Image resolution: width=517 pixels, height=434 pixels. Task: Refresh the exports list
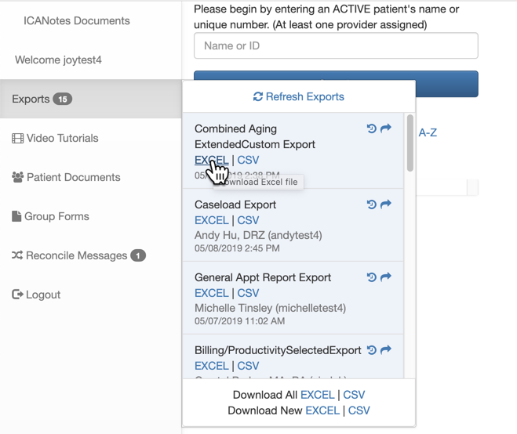(x=299, y=97)
